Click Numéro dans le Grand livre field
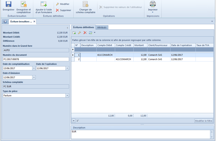Image resolution: width=216 pixels, height=141 pixels. point(36,50)
